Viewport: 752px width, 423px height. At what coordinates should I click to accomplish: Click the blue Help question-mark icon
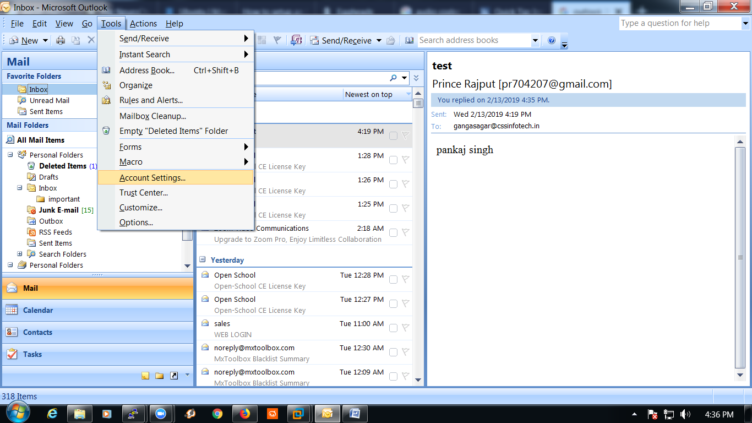pyautogui.click(x=552, y=40)
